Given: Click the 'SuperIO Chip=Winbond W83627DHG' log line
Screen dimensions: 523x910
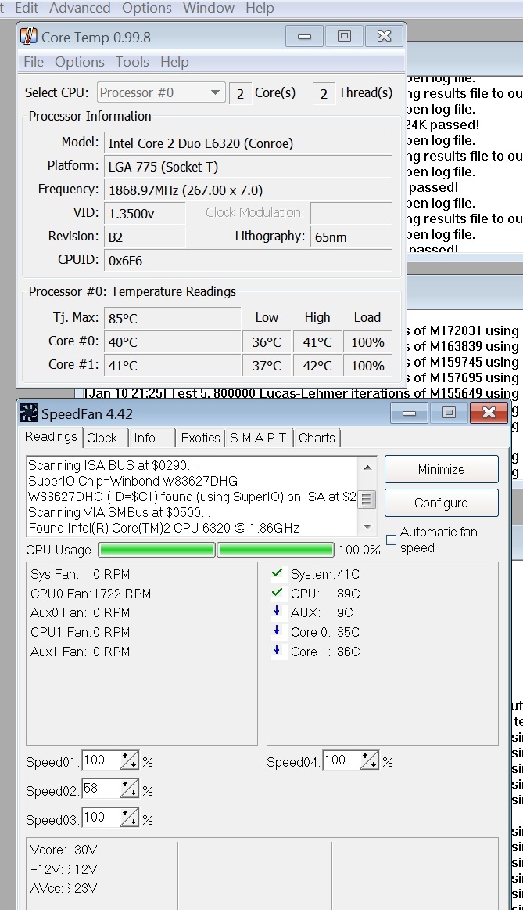Looking at the screenshot, I should [133, 481].
